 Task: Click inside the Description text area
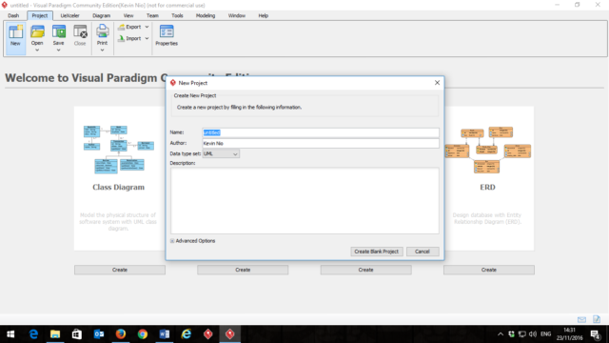click(x=304, y=201)
